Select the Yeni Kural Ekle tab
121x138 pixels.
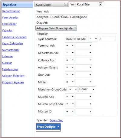[80, 5]
